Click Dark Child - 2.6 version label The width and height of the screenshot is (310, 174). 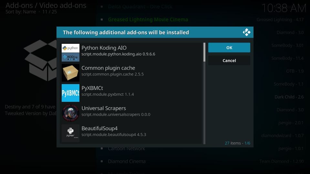pos(289,97)
